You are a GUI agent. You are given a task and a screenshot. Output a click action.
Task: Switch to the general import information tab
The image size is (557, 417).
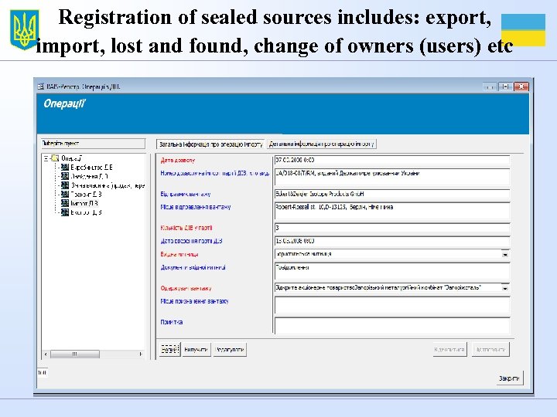click(x=210, y=144)
